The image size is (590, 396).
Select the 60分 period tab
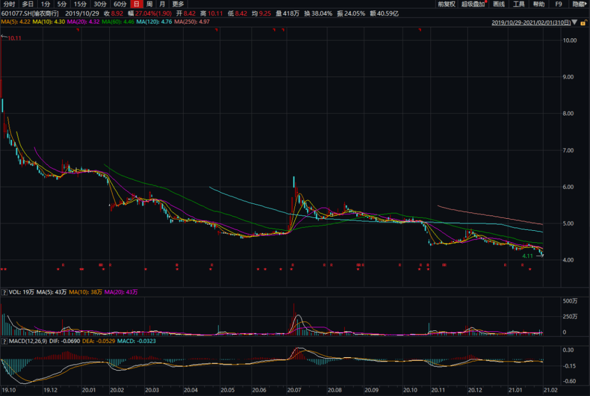tap(120, 4)
